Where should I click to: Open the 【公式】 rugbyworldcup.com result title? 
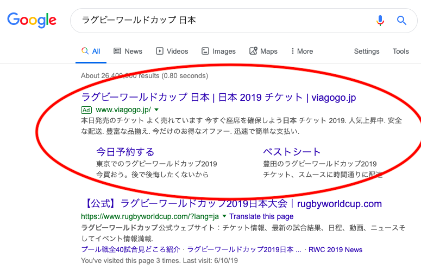(231, 203)
